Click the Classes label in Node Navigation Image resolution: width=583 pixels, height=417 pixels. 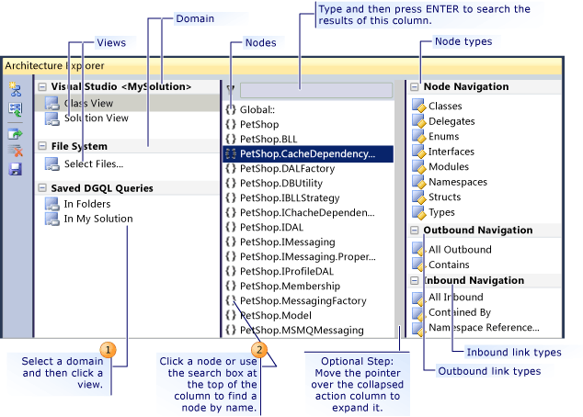[x=445, y=107]
